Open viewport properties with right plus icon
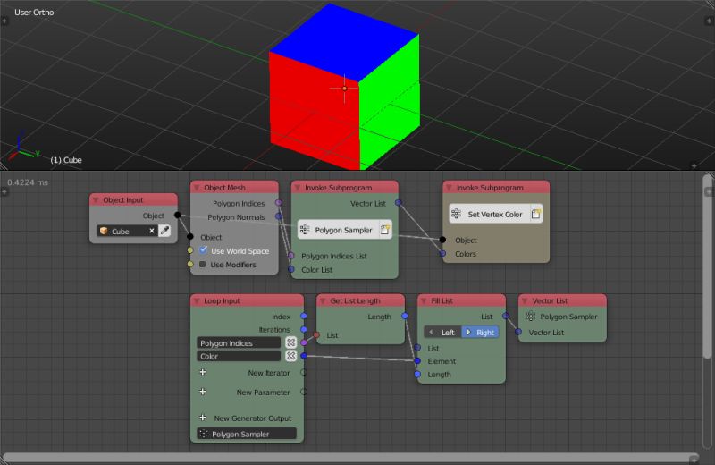715x465 pixels. [709, 21]
